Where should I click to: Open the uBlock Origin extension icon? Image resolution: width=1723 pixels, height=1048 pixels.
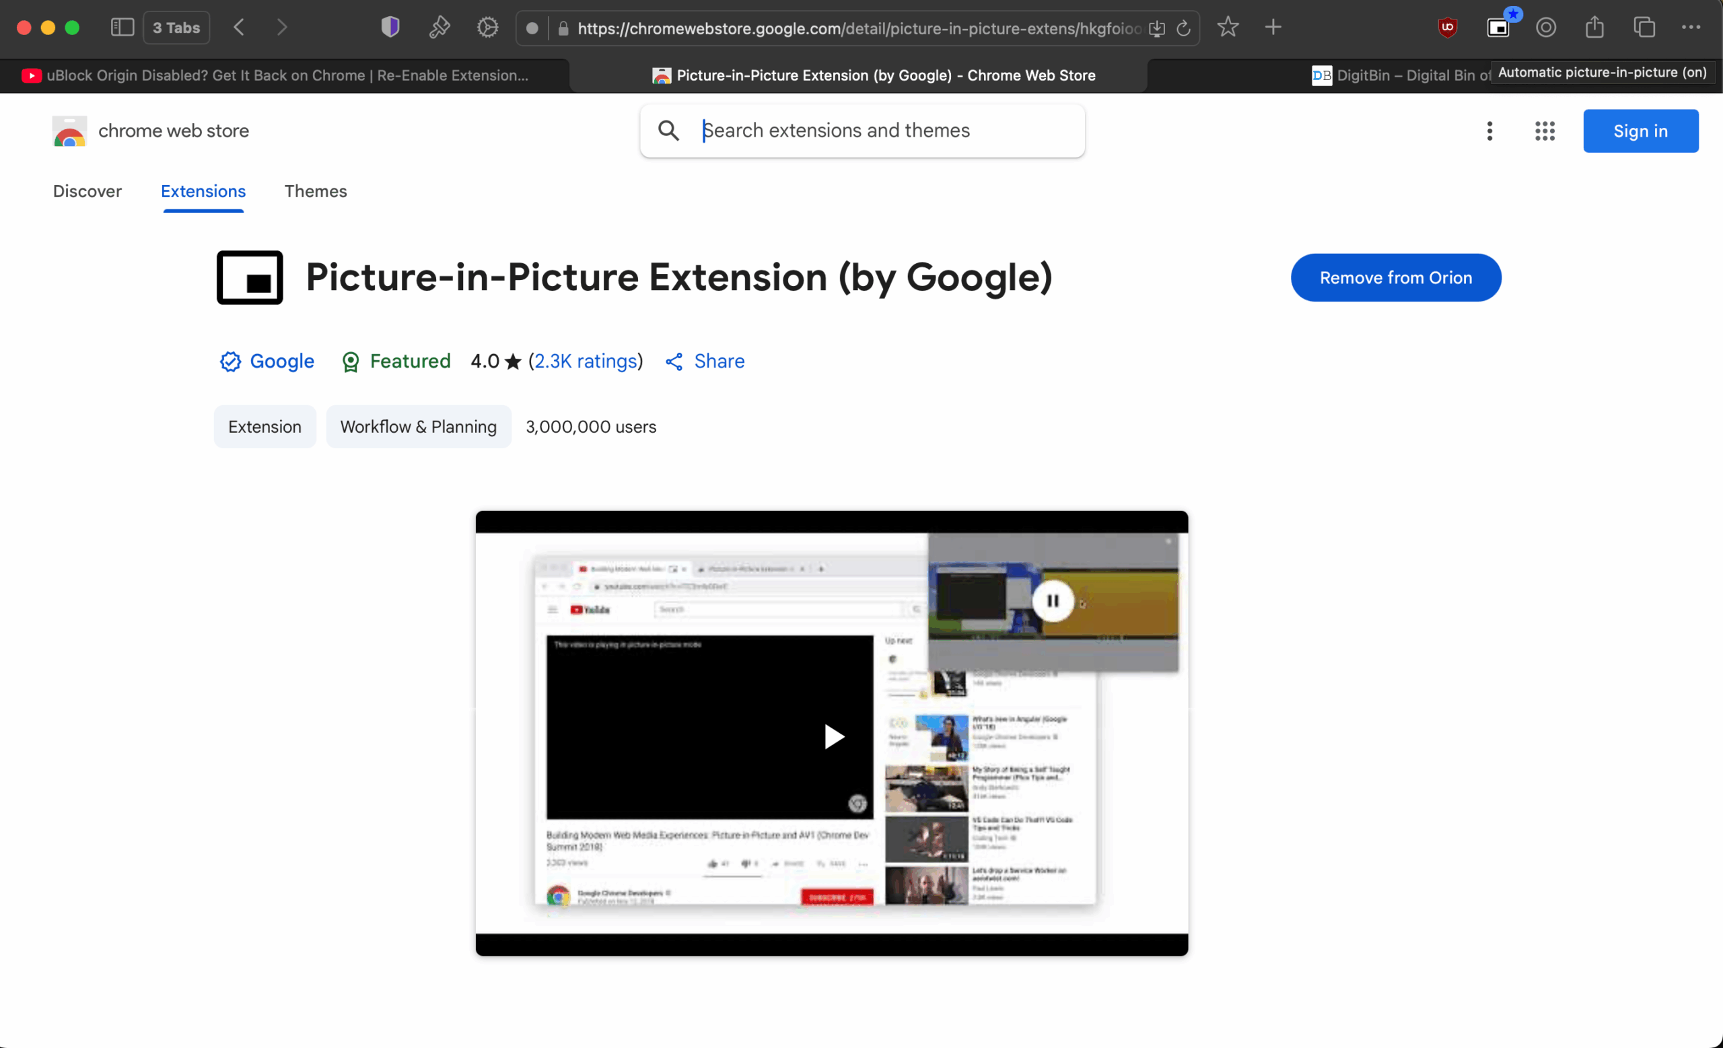(x=1448, y=28)
